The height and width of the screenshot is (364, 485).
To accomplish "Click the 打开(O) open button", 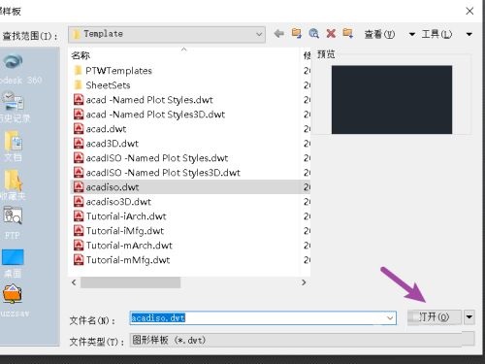I will [x=435, y=317].
